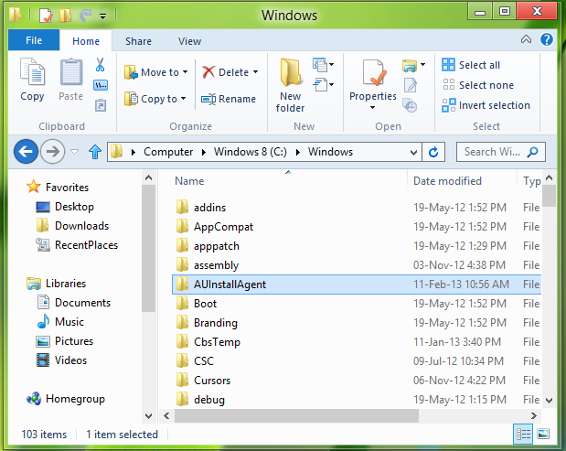Open the Homegroup sidebar item
This screenshot has width=566, height=451.
tap(65, 399)
